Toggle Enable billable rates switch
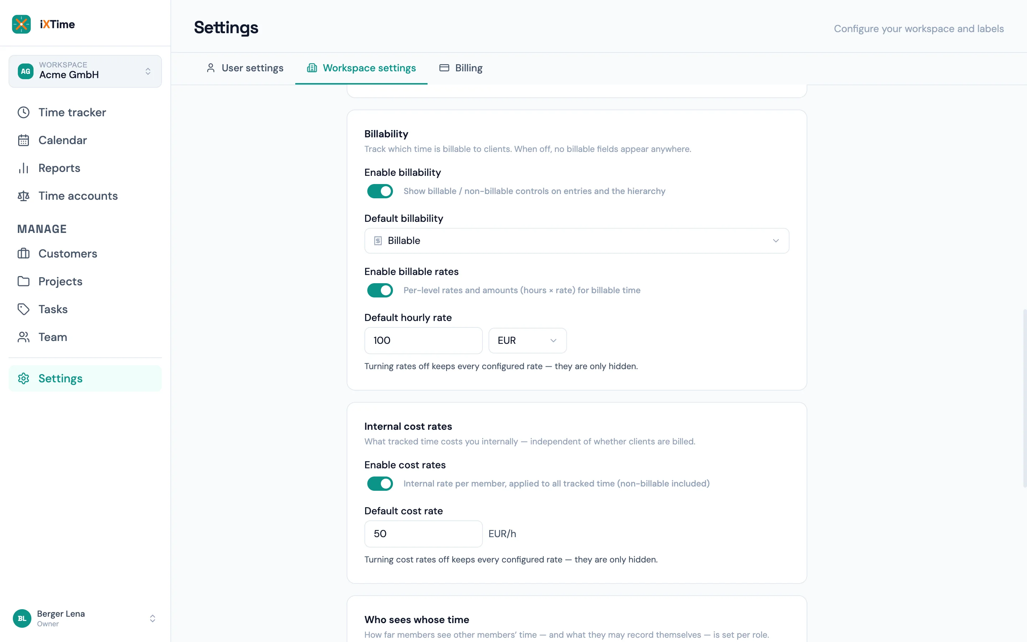This screenshot has height=642, width=1027. point(380,290)
